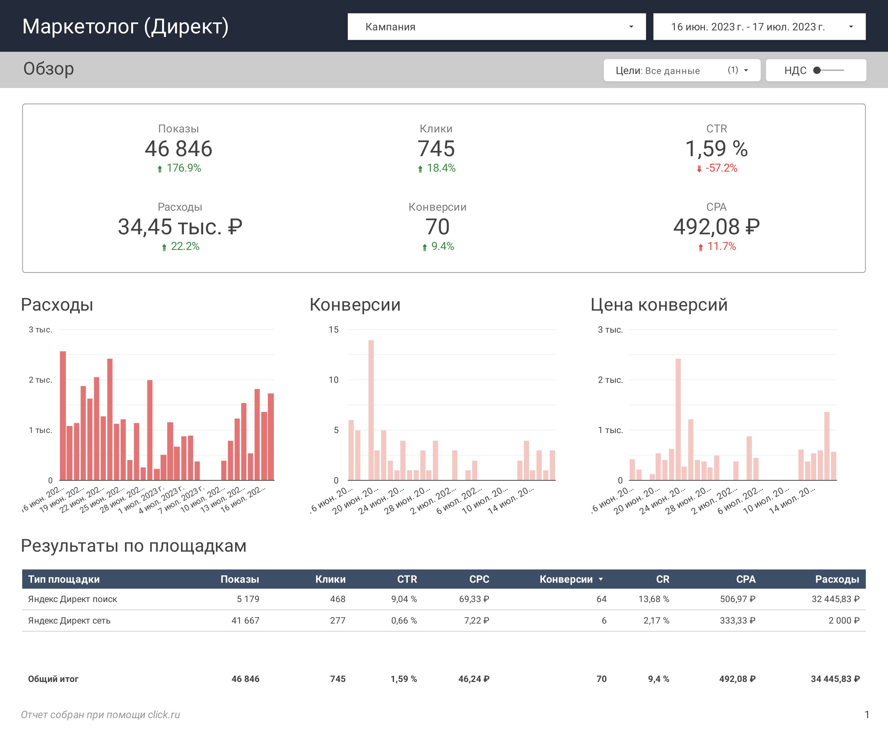The width and height of the screenshot is (888, 732).
Task: Click the green arrow under Конверсии scorecard
Action: (425, 247)
